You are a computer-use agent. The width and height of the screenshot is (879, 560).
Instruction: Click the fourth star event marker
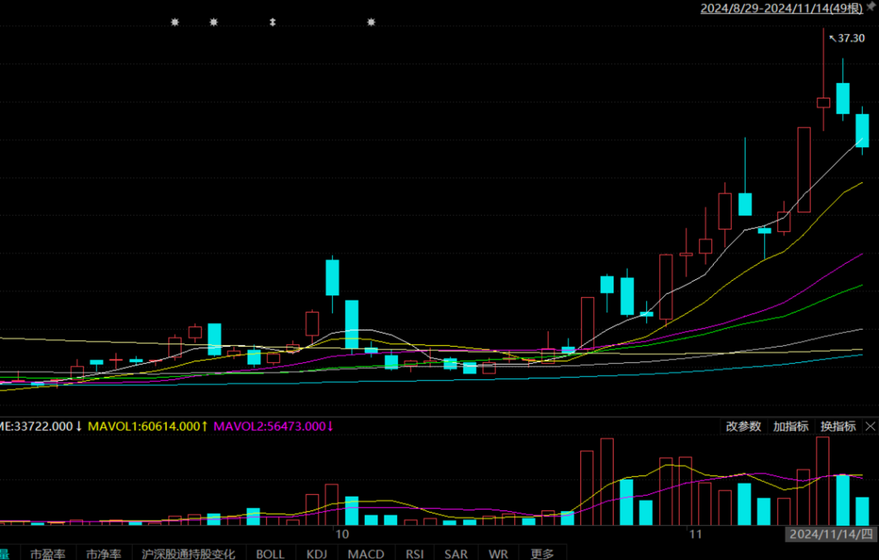tap(371, 23)
